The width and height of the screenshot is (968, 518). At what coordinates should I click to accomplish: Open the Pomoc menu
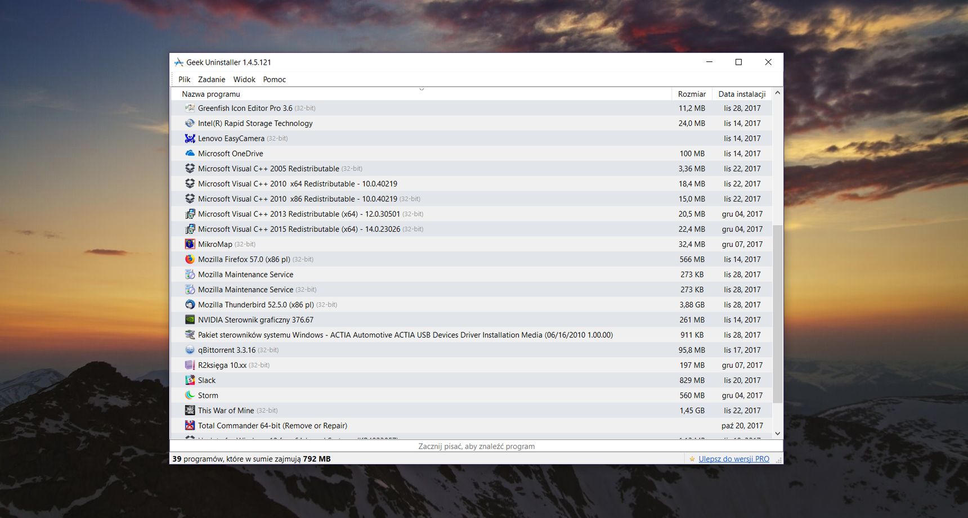point(275,79)
